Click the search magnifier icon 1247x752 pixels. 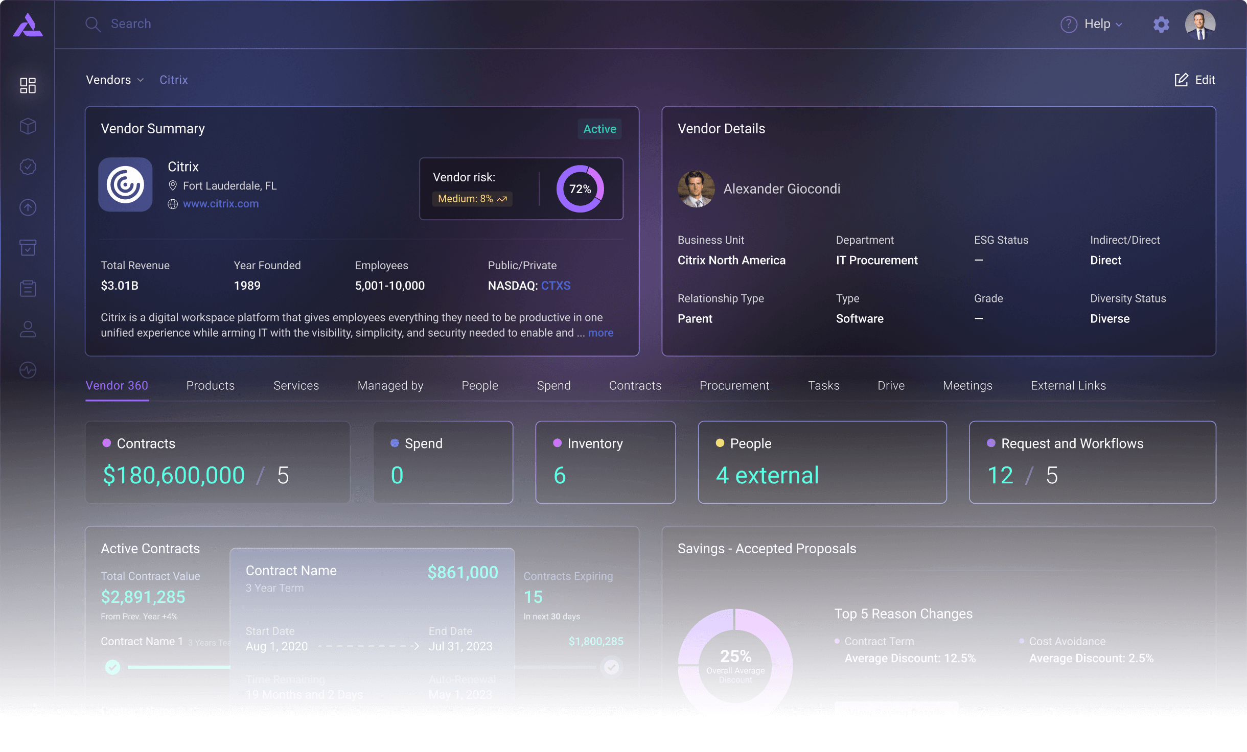pyautogui.click(x=93, y=24)
